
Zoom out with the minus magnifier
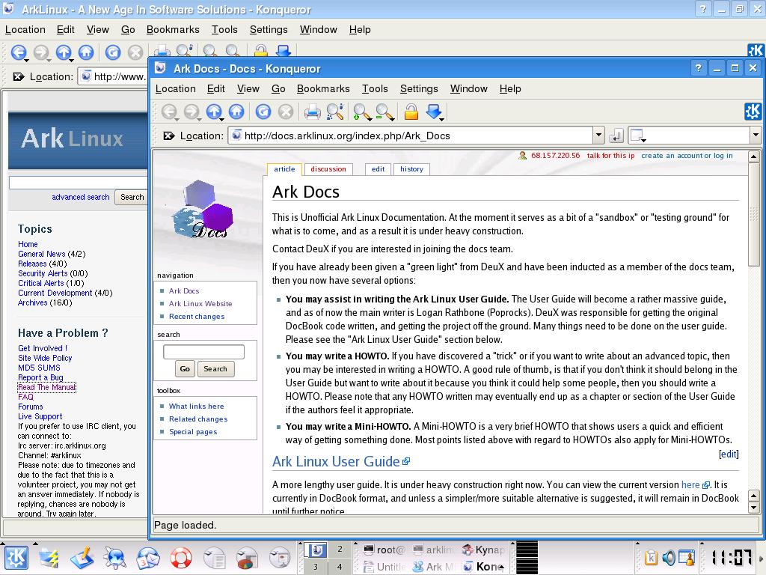click(384, 112)
